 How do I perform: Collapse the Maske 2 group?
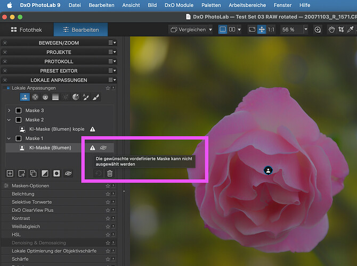click(9, 120)
